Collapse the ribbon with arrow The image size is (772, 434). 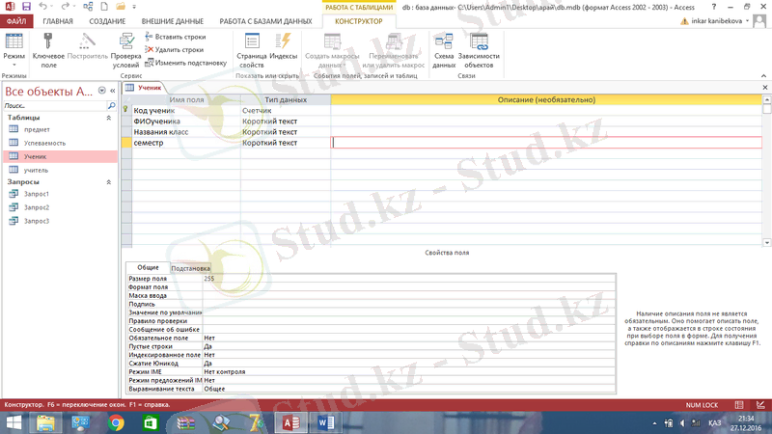763,76
